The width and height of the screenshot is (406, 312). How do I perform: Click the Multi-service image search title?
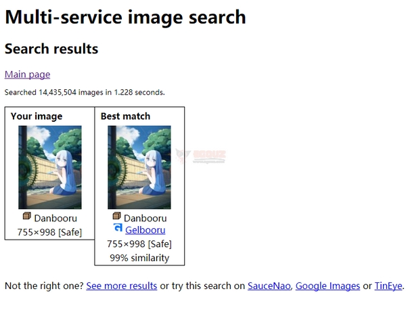[x=125, y=17]
